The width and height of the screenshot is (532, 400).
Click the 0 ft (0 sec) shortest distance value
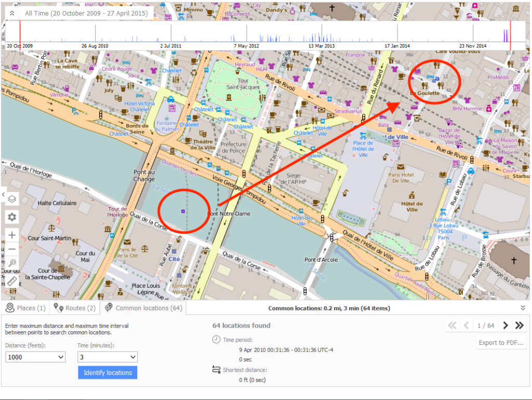[x=252, y=380]
